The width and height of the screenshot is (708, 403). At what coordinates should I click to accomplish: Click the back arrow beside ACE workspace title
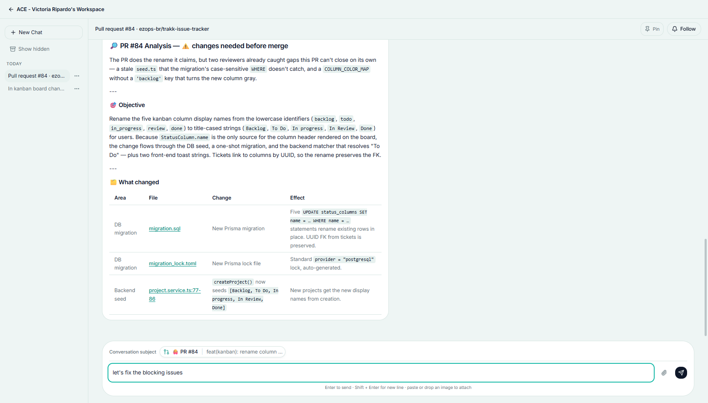point(11,9)
